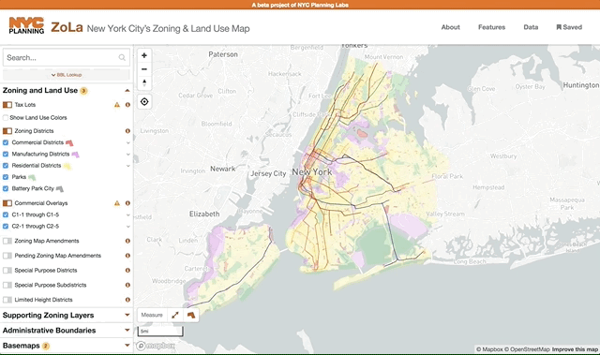Expand Supporting Zoning Layers section
Image resolution: width=600 pixels, height=355 pixels.
[127, 316]
